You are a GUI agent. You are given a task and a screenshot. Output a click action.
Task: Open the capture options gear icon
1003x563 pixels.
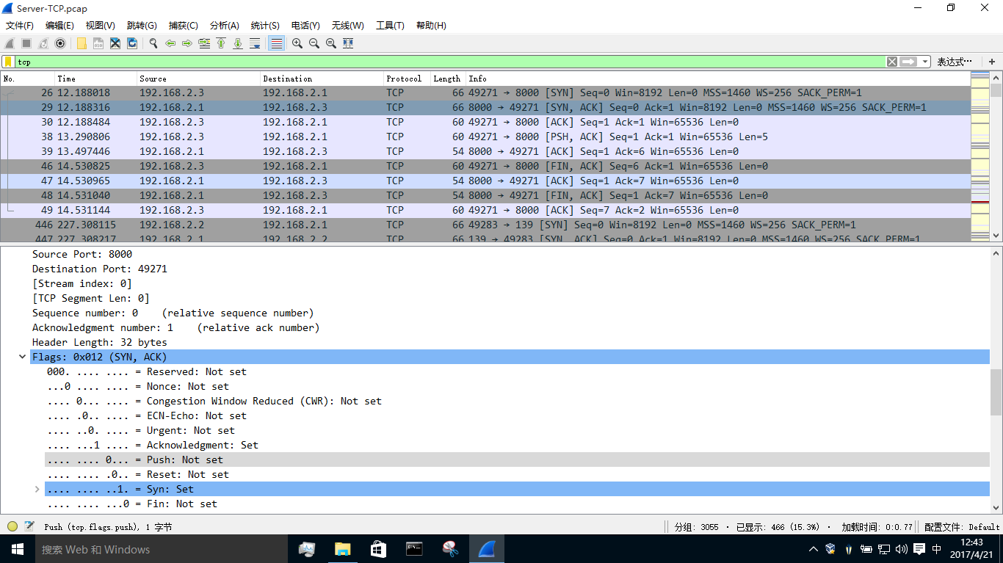point(60,43)
